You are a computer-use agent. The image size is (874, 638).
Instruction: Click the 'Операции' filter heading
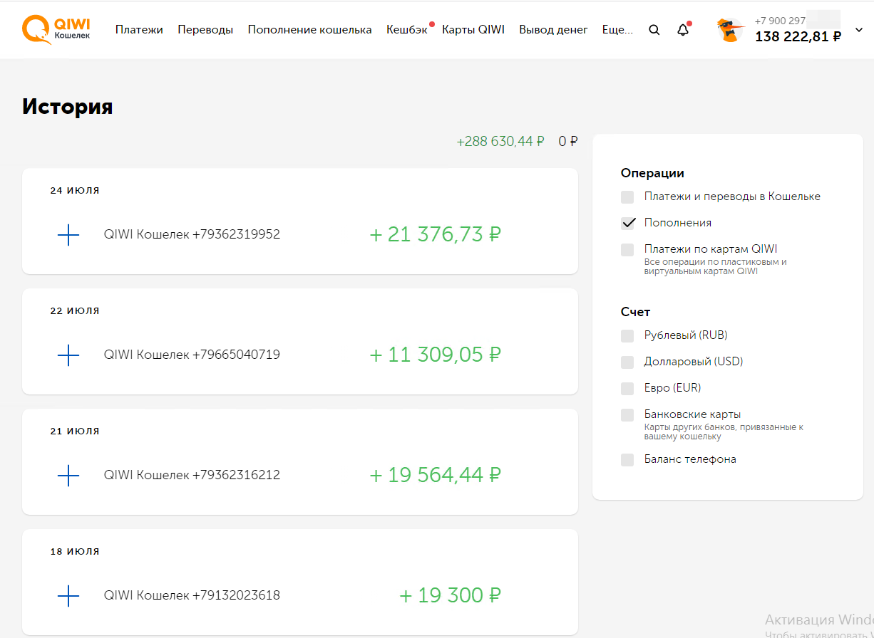(652, 173)
